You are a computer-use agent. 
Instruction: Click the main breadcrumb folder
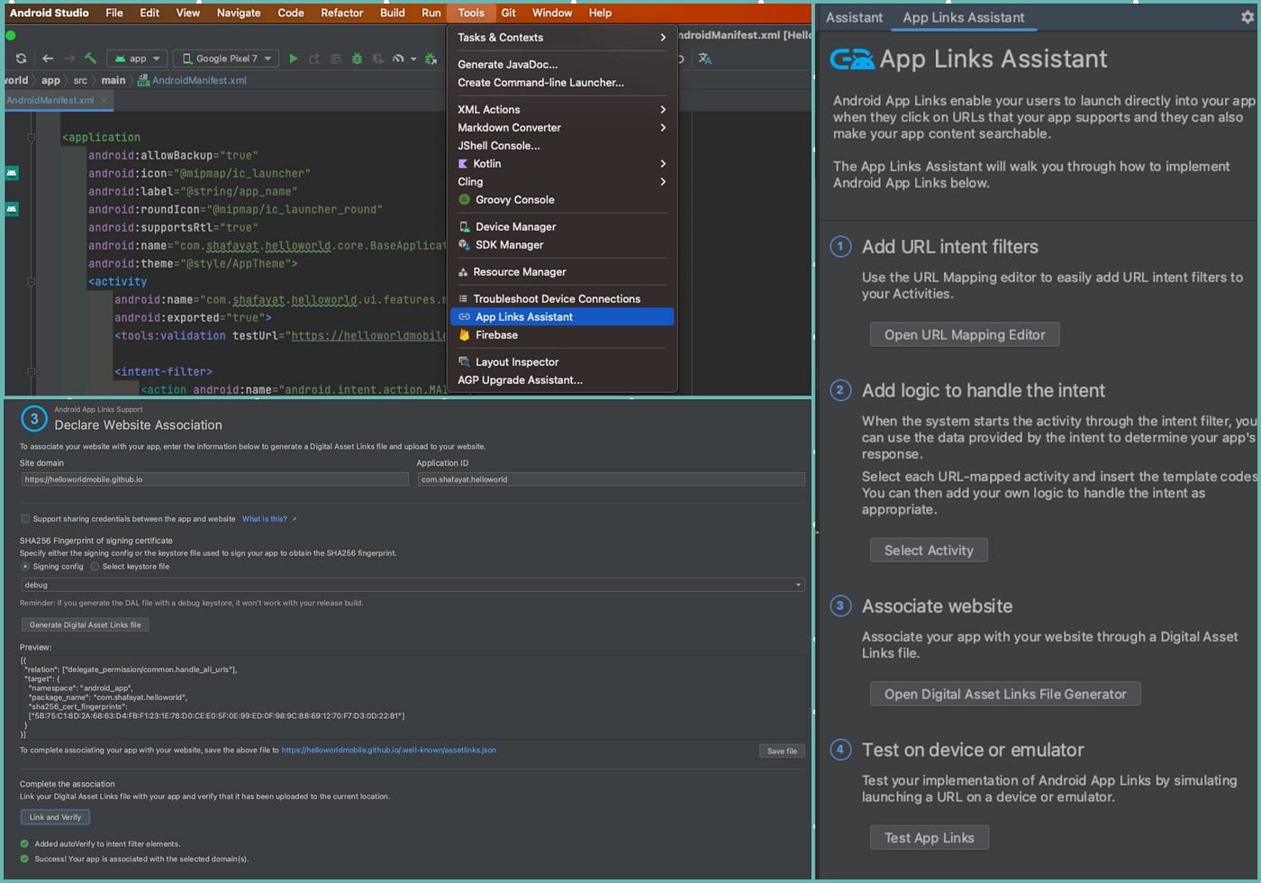pos(113,80)
